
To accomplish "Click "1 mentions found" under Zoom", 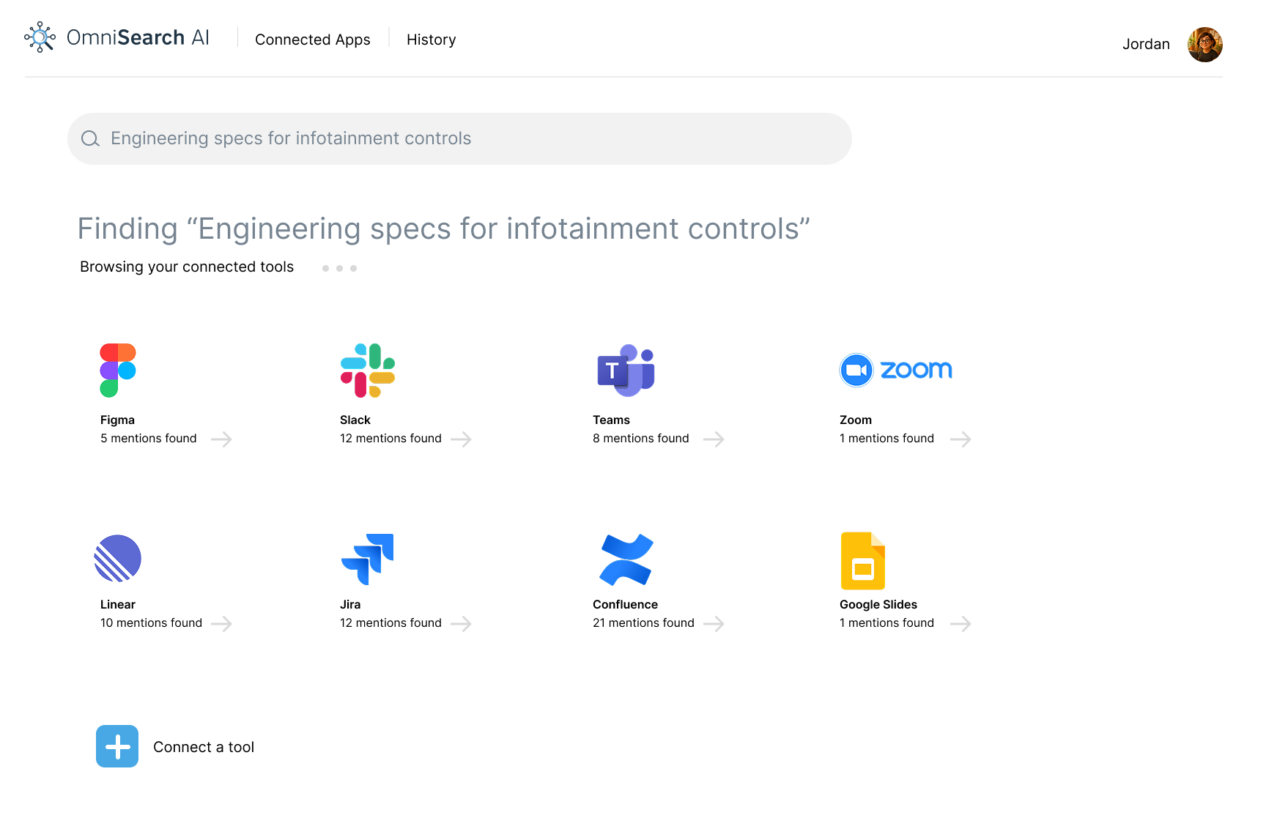I will coord(886,438).
